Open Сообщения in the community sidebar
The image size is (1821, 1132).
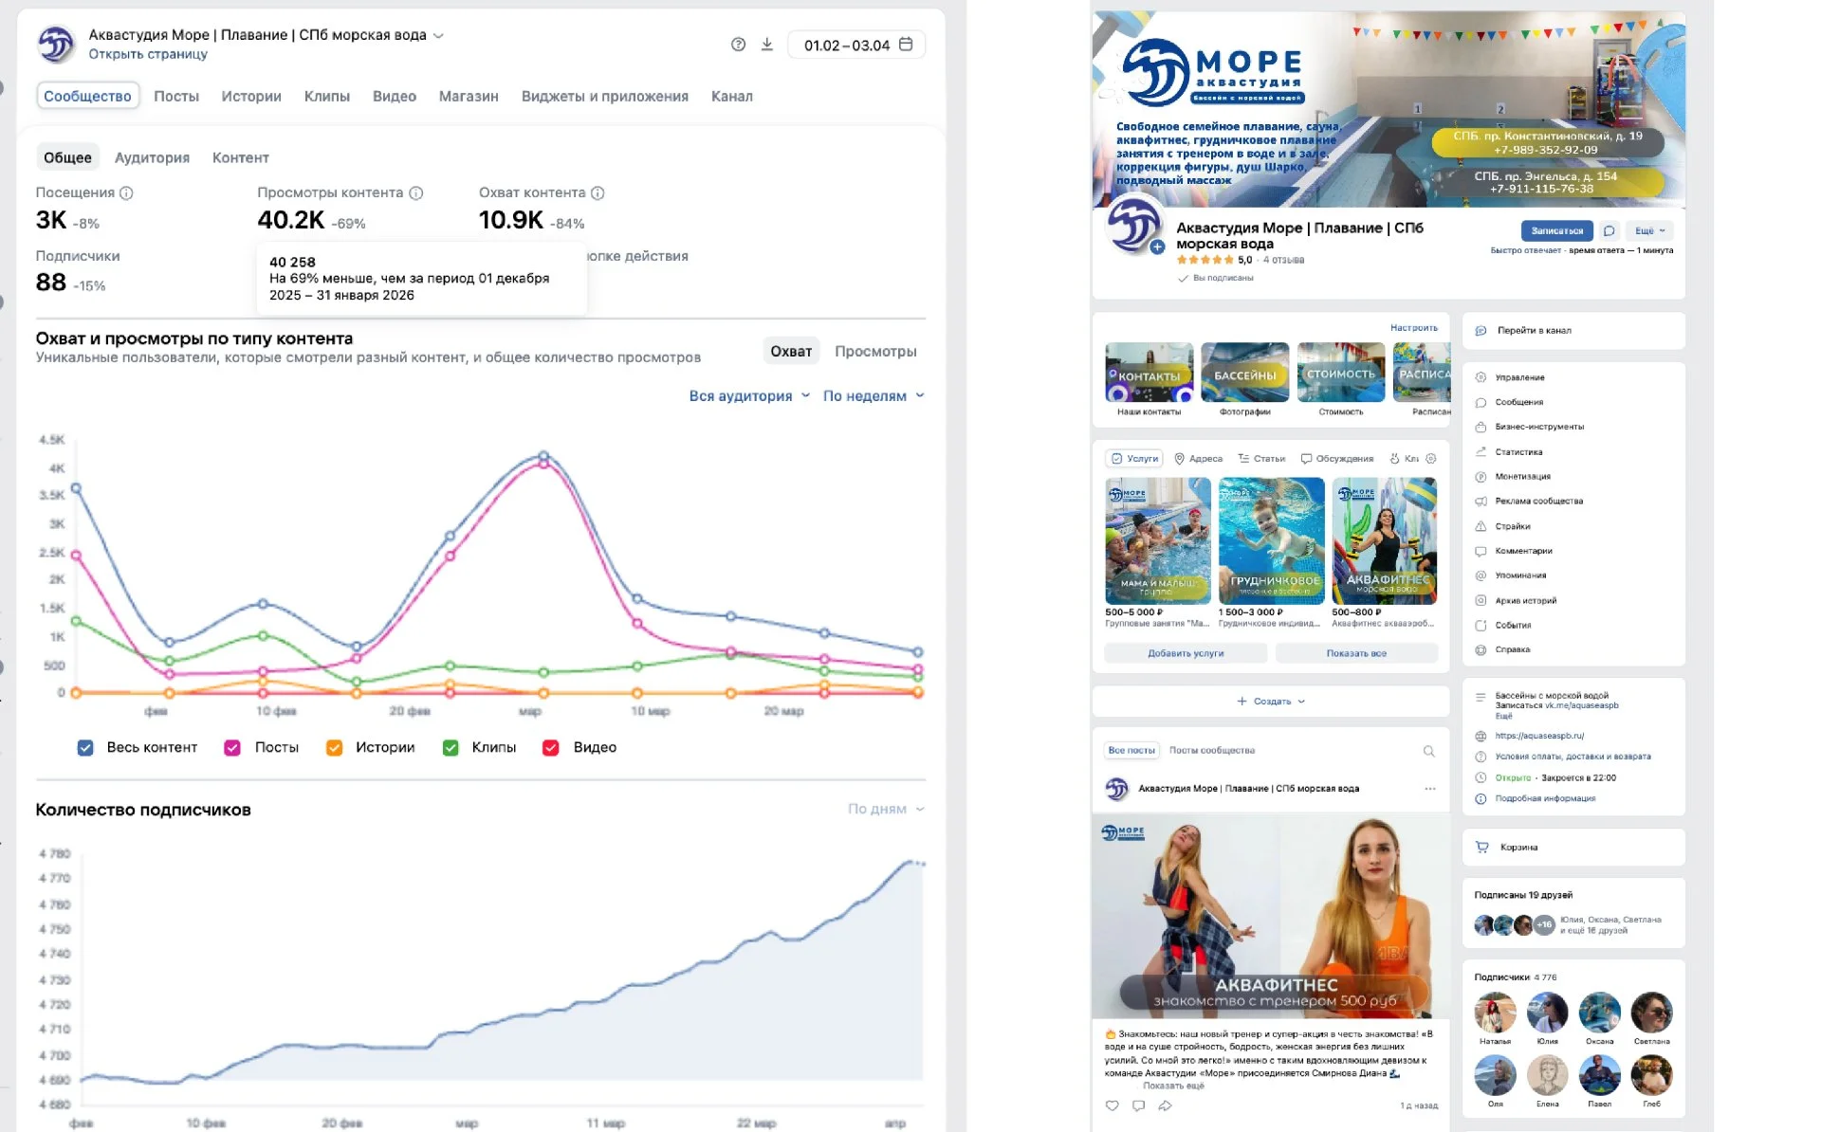coord(1518,402)
